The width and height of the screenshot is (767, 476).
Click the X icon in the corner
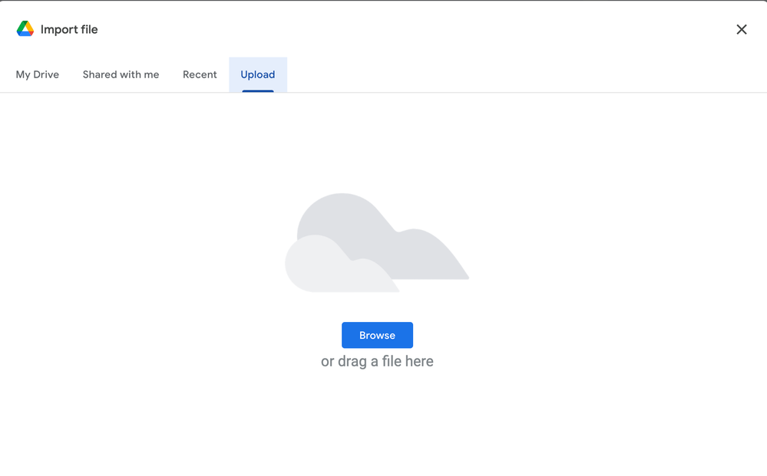[742, 29]
